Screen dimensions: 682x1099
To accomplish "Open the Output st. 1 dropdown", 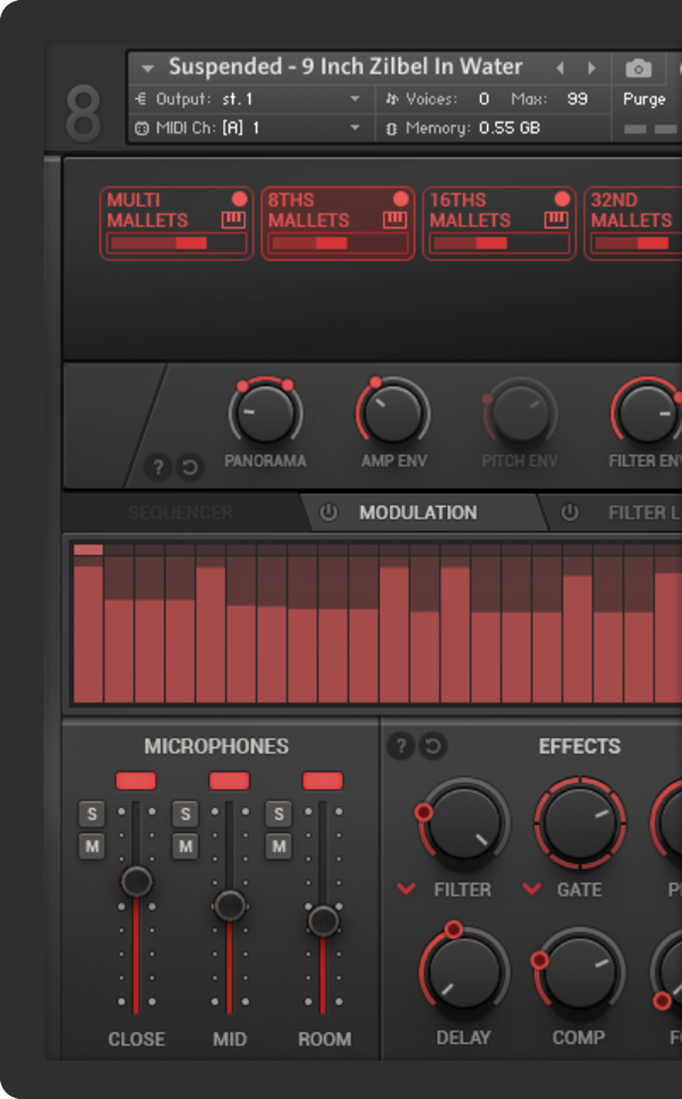I will (355, 98).
